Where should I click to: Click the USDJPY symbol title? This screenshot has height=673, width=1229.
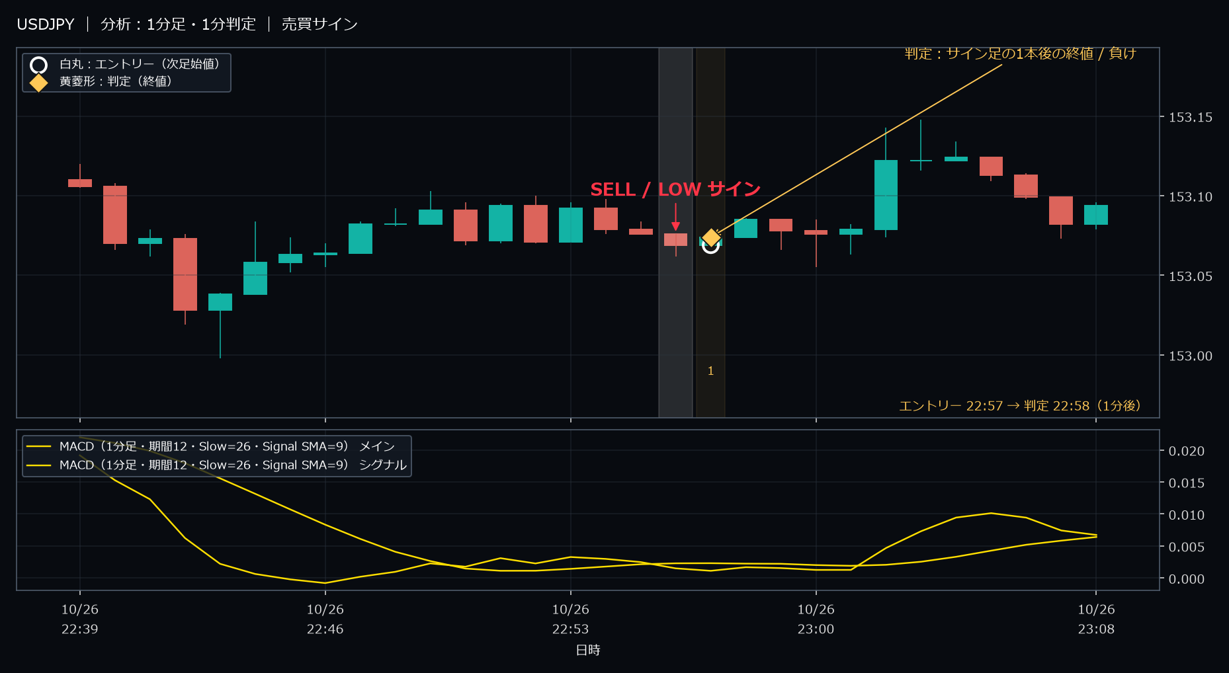46,24
